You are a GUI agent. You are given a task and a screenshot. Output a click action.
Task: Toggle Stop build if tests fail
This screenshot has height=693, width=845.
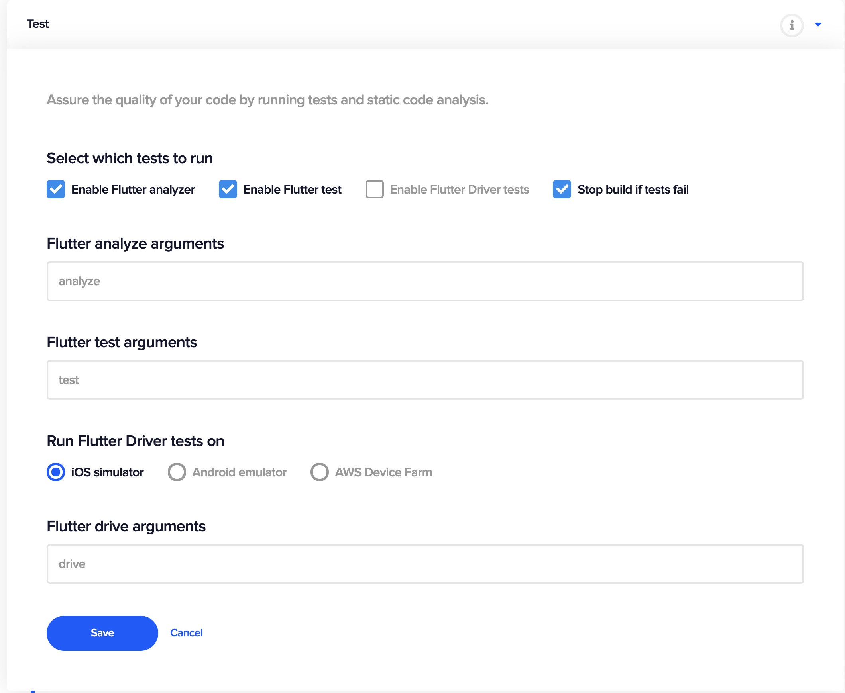(562, 189)
